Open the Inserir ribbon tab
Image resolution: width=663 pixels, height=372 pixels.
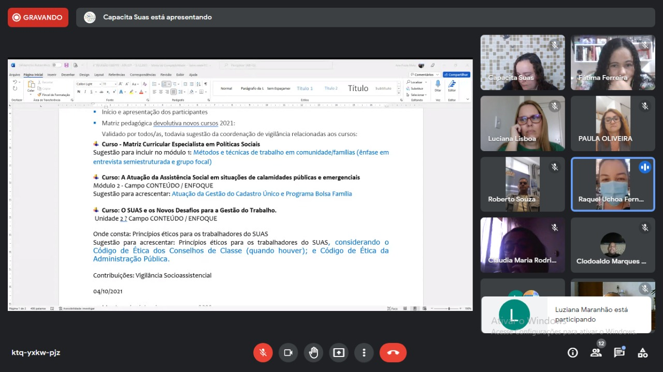52,75
